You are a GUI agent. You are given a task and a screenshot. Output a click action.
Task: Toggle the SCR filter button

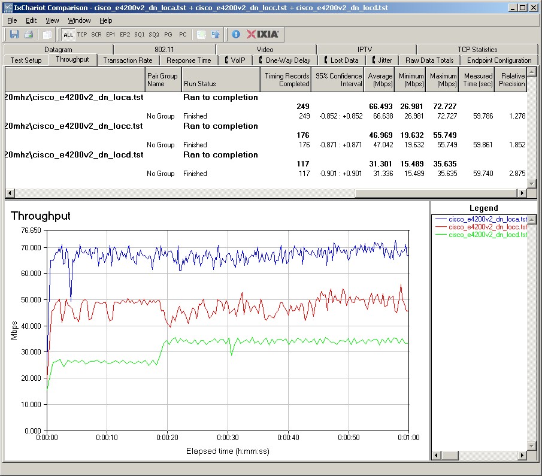tap(96, 34)
